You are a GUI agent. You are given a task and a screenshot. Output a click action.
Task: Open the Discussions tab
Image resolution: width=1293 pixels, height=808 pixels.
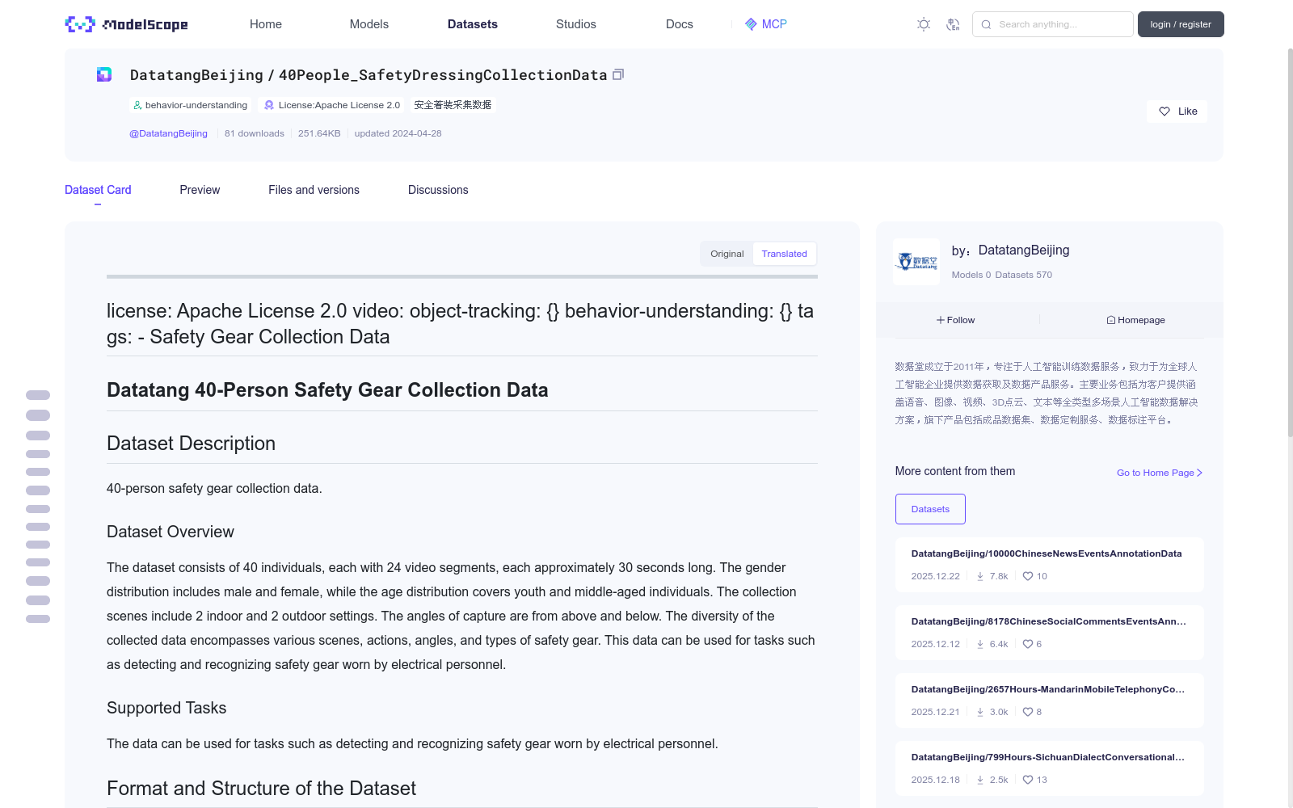(438, 190)
